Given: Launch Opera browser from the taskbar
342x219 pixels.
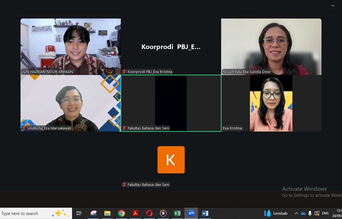Looking at the screenshot, I should 149,213.
